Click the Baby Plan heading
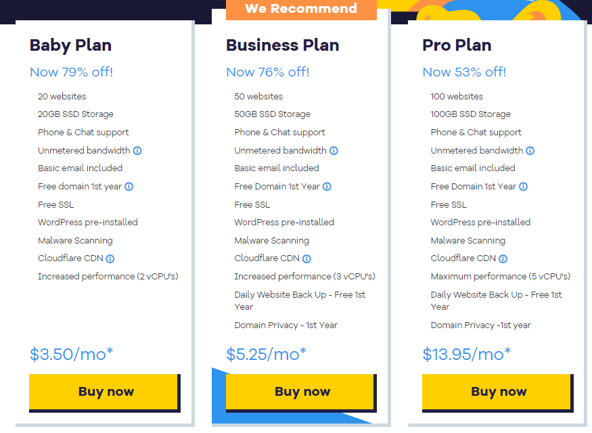 70,45
